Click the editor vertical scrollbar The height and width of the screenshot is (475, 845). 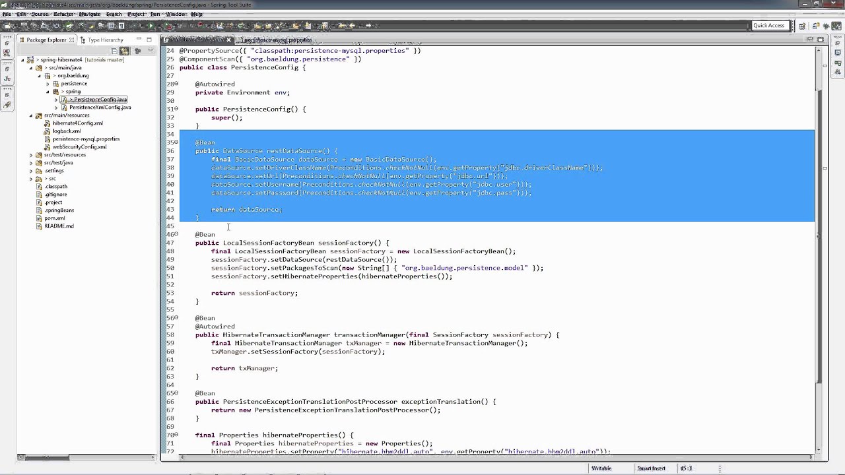point(819,249)
